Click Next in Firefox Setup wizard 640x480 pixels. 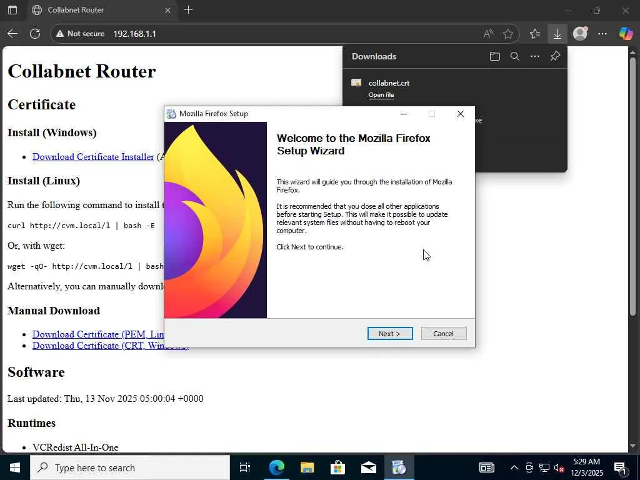390,334
